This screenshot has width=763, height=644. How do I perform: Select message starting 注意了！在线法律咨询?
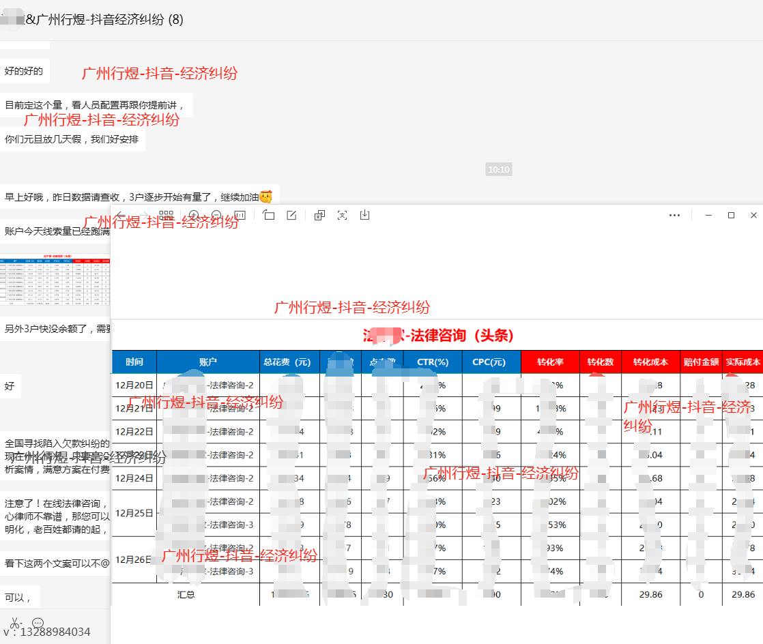click(x=55, y=516)
